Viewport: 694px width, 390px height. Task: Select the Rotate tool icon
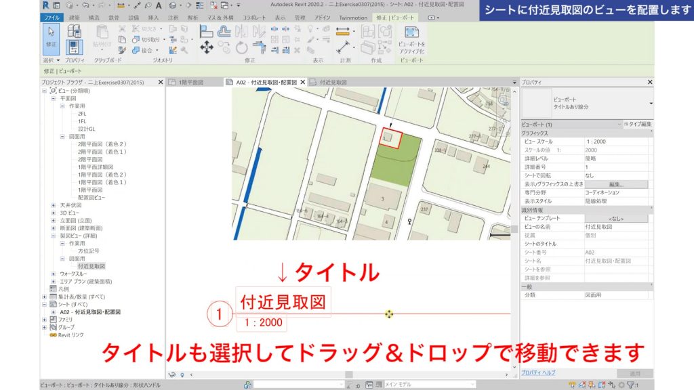point(241,48)
